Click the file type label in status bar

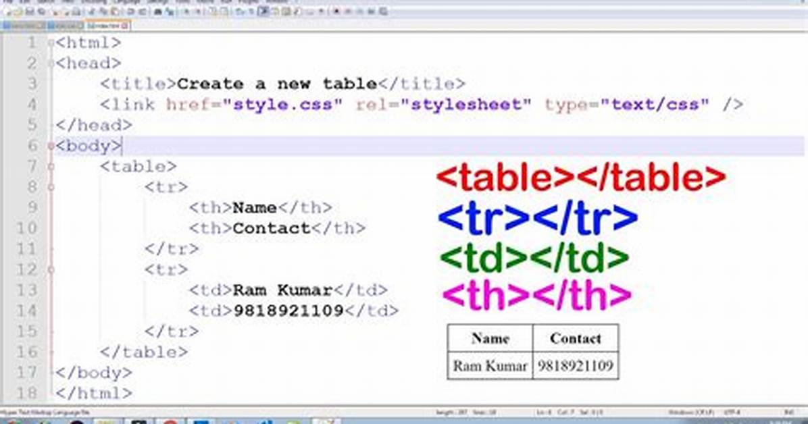pos(45,413)
